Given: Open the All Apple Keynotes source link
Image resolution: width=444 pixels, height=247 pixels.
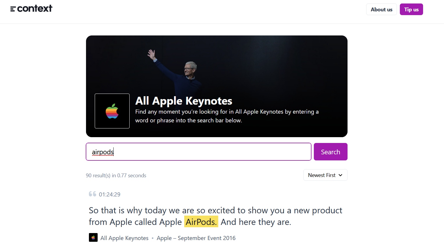Looking at the screenshot, I should click(124, 238).
